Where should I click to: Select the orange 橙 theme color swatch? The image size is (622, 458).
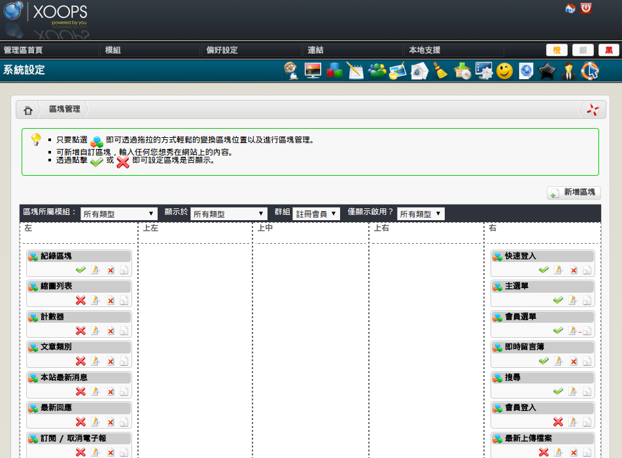click(x=557, y=50)
